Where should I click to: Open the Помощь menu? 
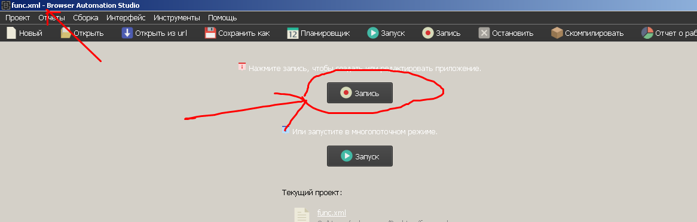222,18
